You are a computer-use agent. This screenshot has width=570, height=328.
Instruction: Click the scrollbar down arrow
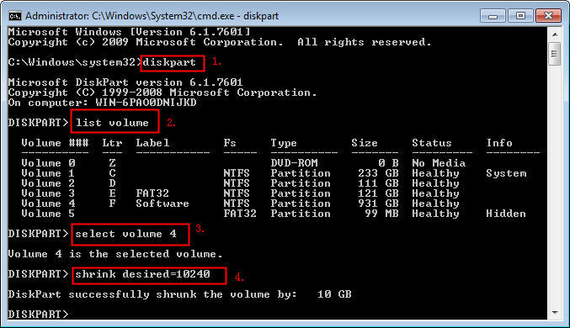555,313
